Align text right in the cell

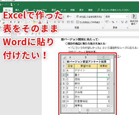click(63, 22)
